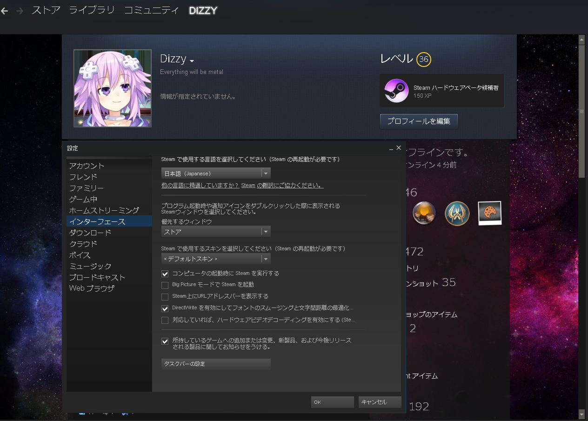
Task: Enable URLアドレスバーを表示する checkbox
Action: [x=165, y=296]
